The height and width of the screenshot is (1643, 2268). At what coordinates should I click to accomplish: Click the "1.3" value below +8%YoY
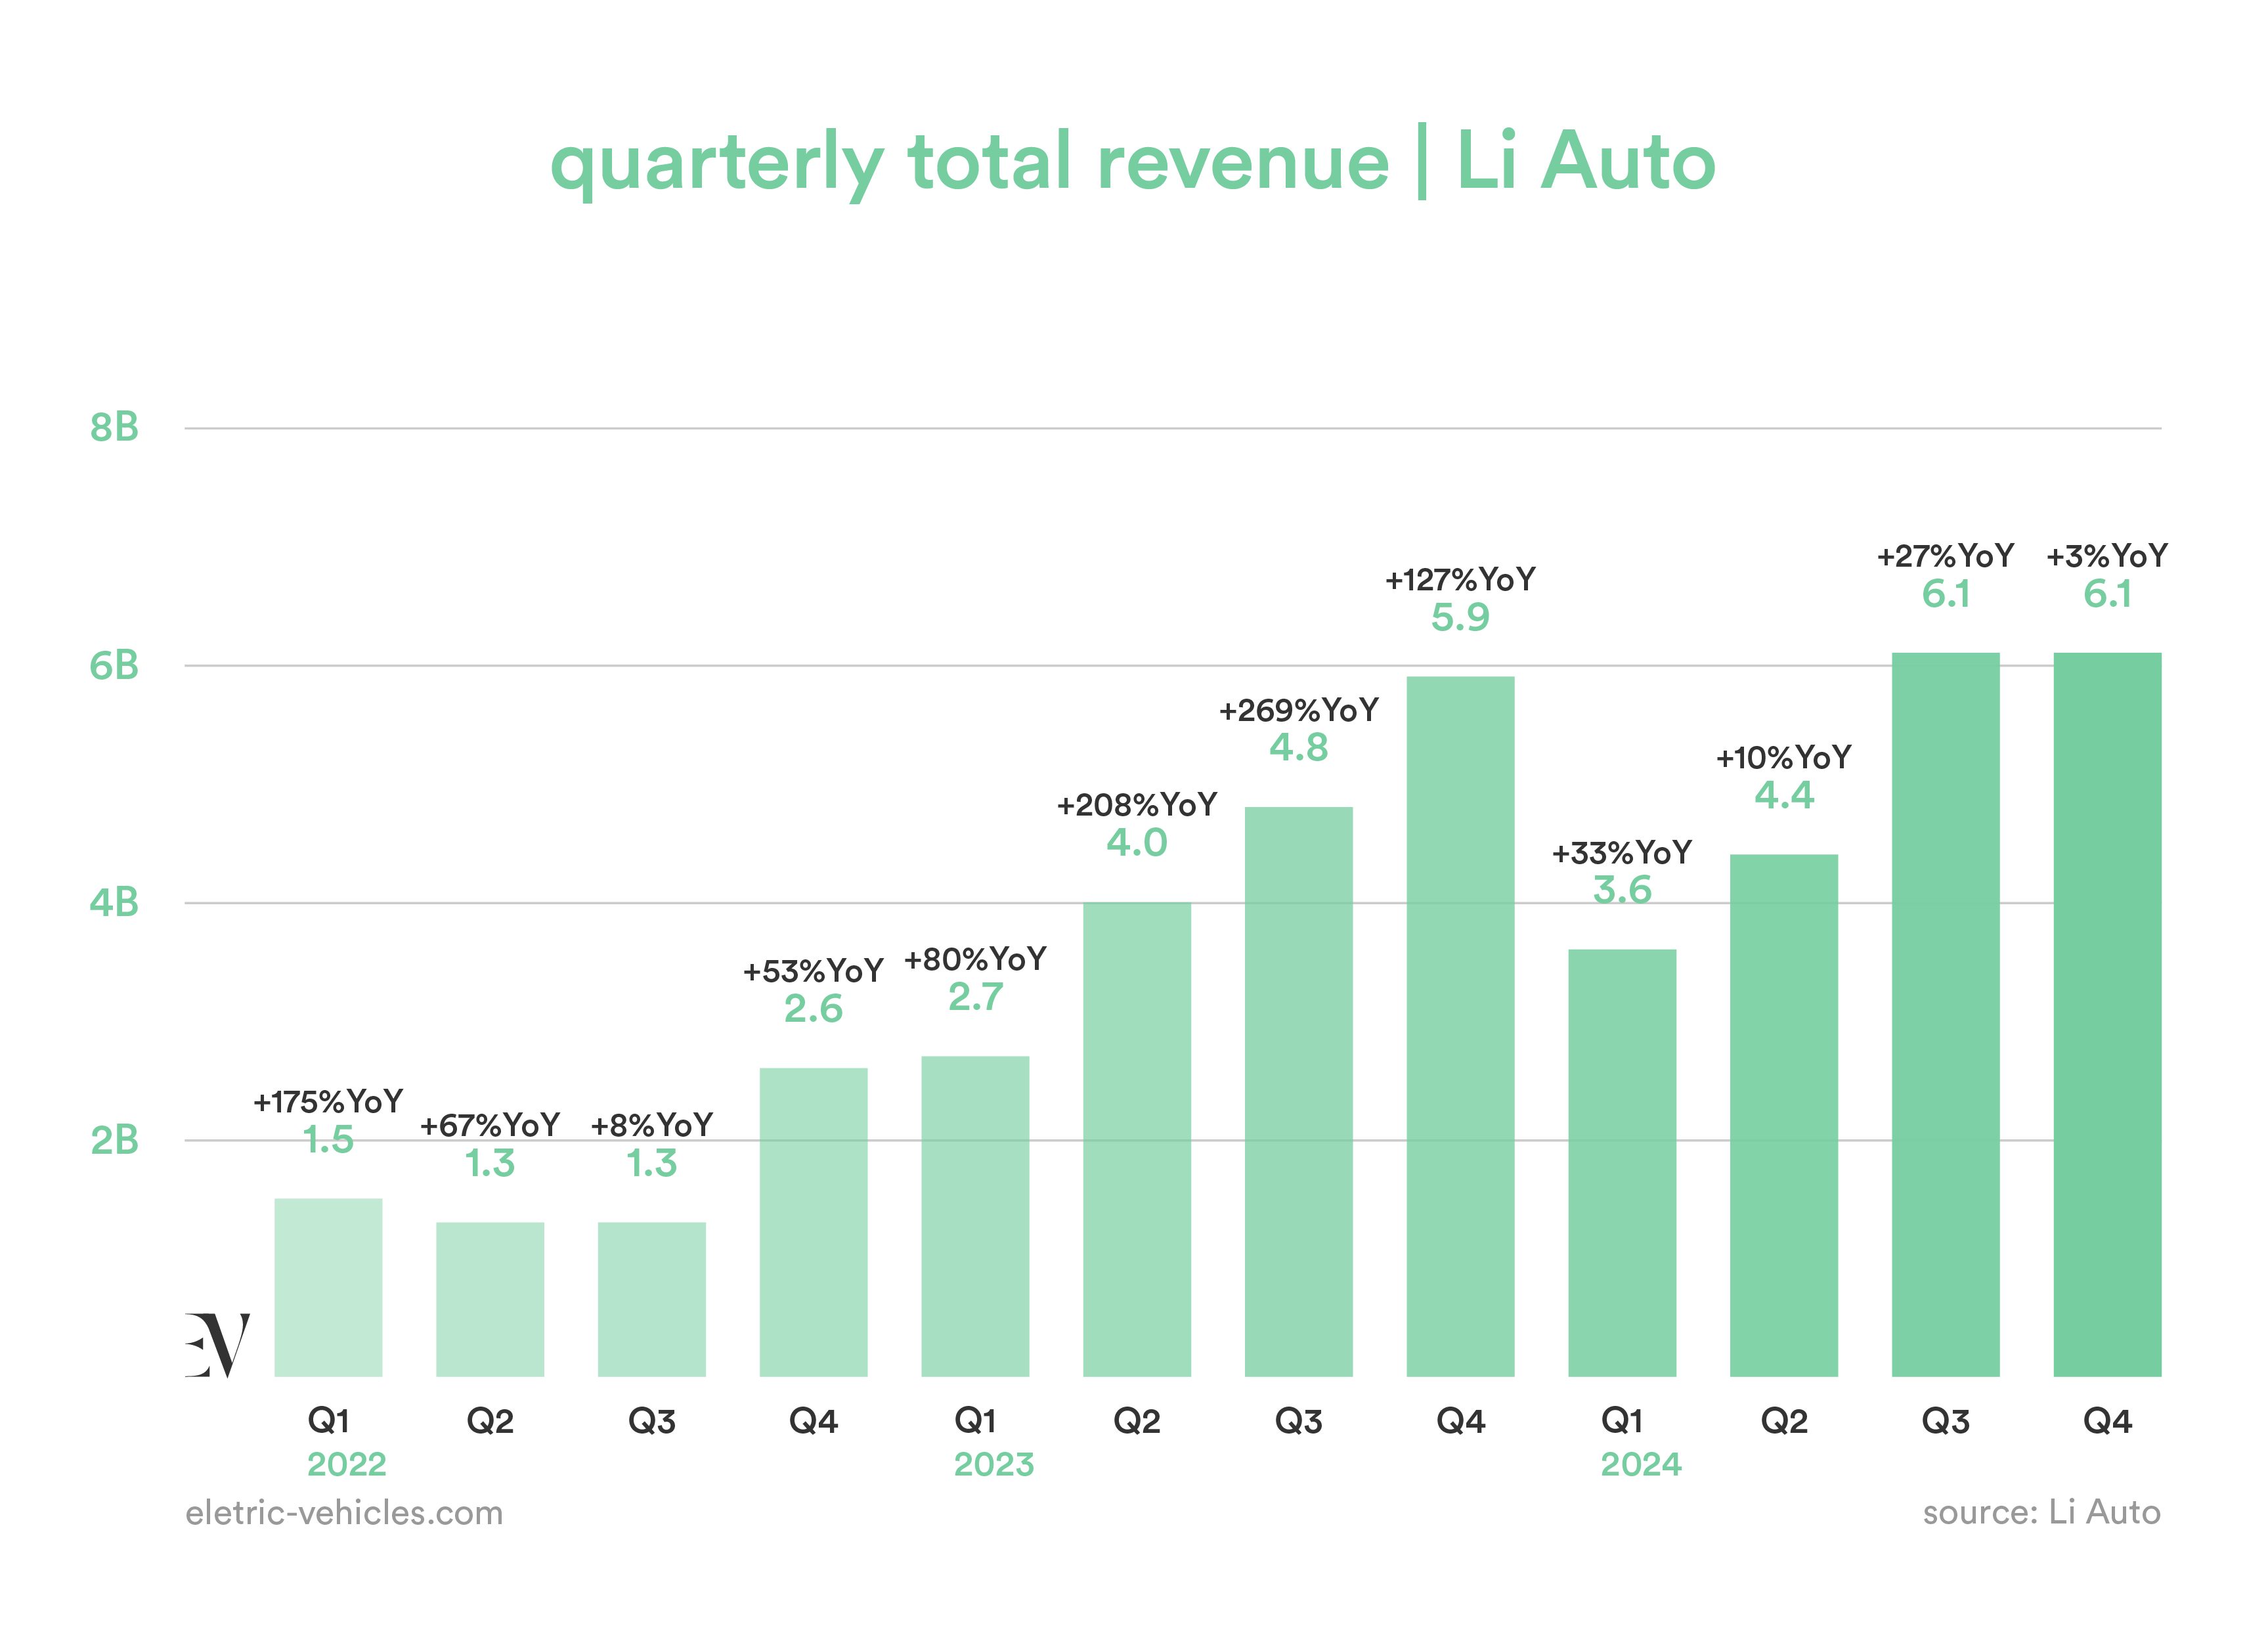click(x=652, y=1163)
